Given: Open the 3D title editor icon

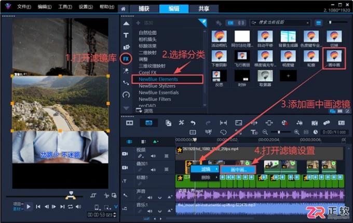Looking at the screenshot, I should (254, 132).
